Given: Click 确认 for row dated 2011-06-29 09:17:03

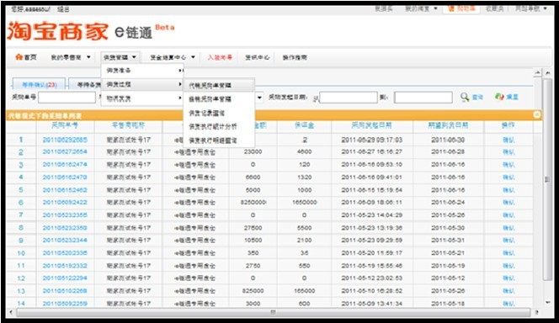Looking at the screenshot, I should pos(508,140).
